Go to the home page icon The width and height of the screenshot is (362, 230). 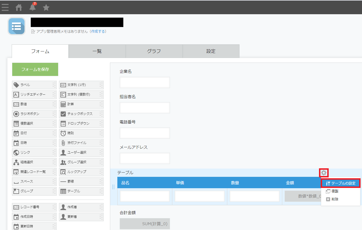tap(19, 8)
